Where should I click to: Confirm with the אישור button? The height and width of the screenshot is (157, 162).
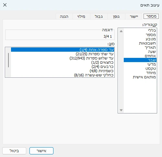coord(41,151)
